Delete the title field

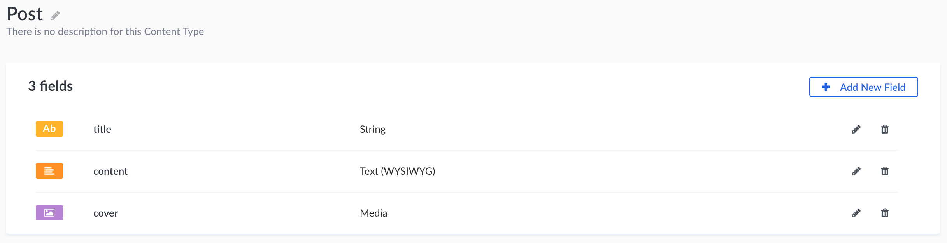[x=885, y=129]
